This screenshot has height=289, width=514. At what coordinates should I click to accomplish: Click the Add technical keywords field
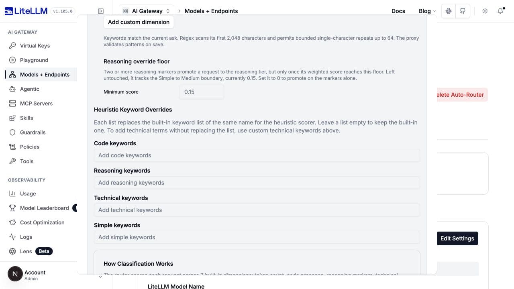click(257, 210)
